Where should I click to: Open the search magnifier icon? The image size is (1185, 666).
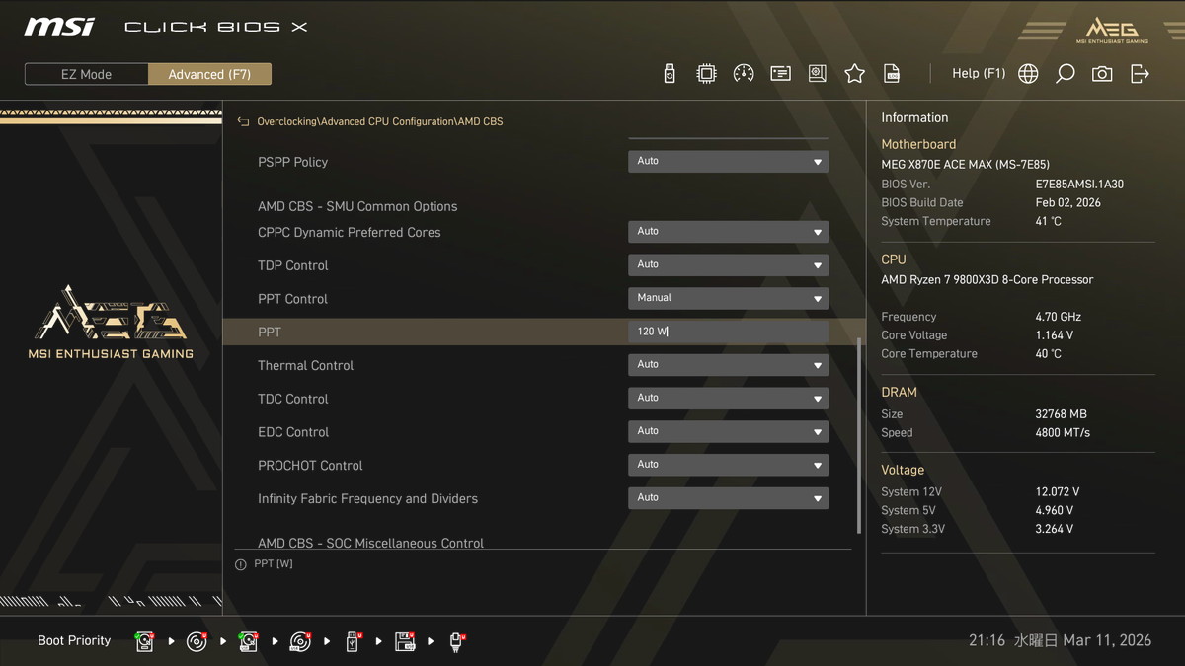1065,74
